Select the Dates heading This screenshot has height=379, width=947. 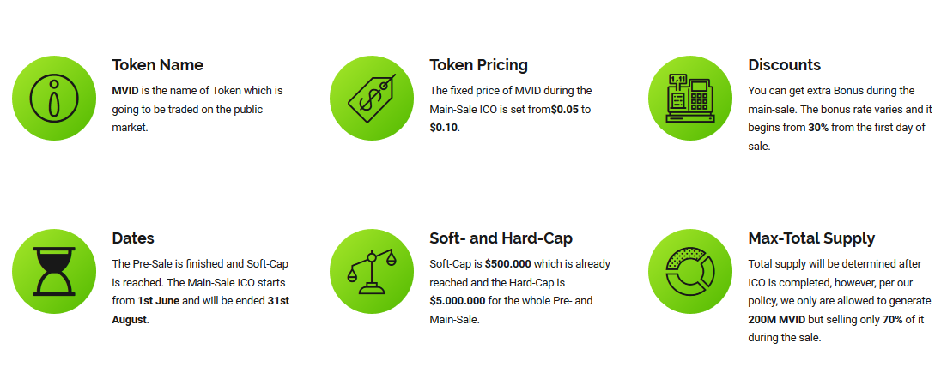point(133,238)
